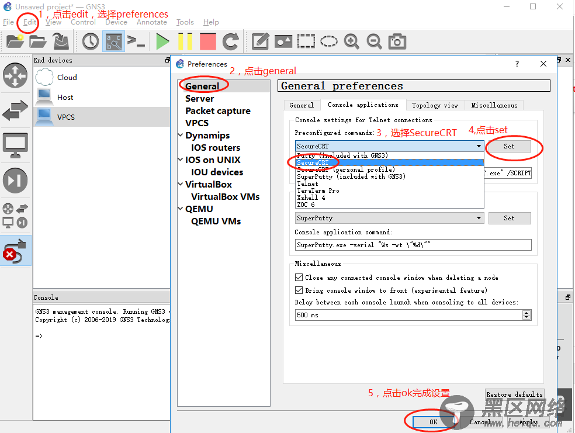Browse end devices monitor icon

15,145
